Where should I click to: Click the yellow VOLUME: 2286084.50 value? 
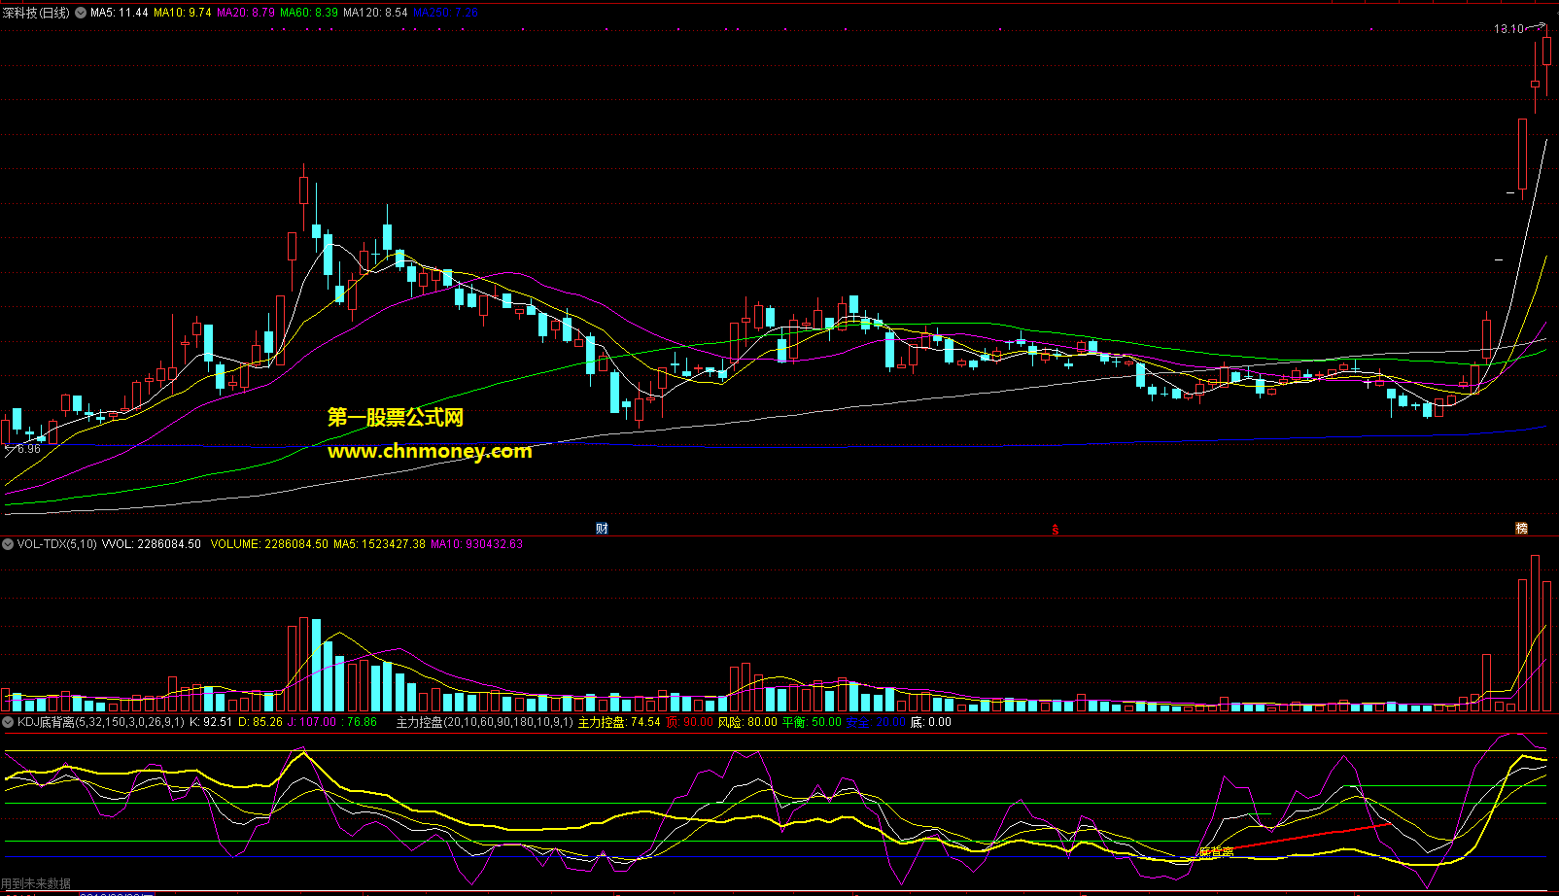269,544
